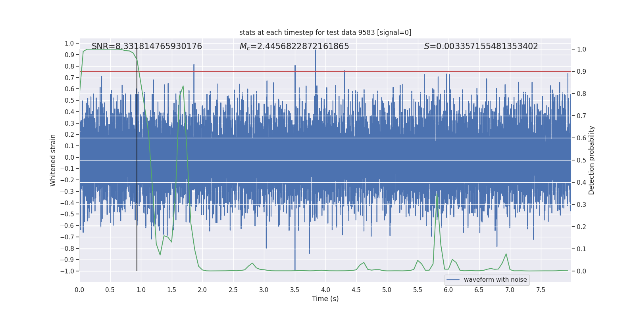Select the 1.0 tick label on the Time axis

click(x=141, y=290)
